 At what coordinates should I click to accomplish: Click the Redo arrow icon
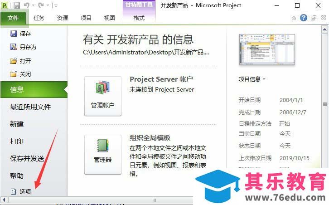(x=41, y=5)
